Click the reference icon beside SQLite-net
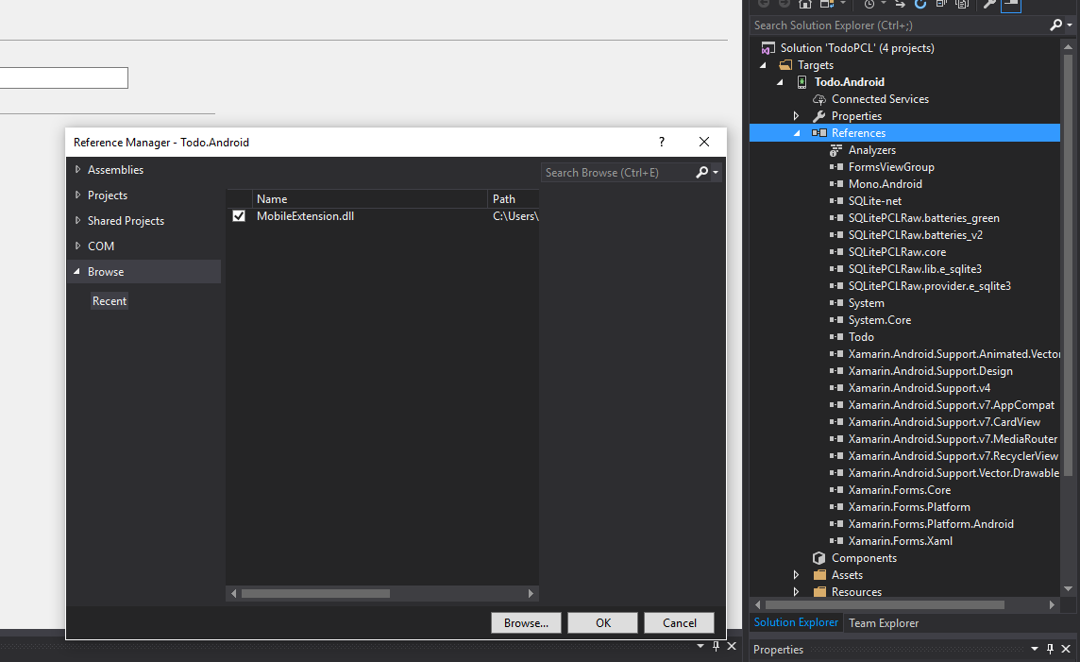 [836, 201]
